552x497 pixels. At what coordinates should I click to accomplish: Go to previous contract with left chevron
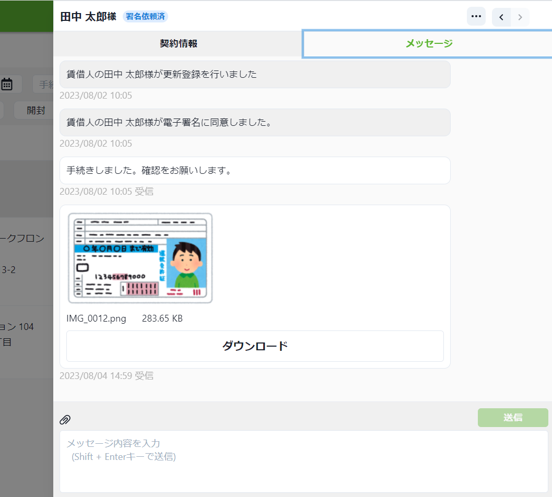501,17
